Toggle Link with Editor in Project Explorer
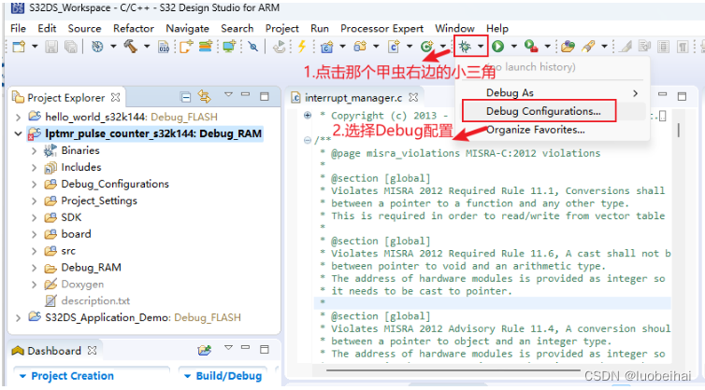705x390 pixels. click(x=204, y=96)
